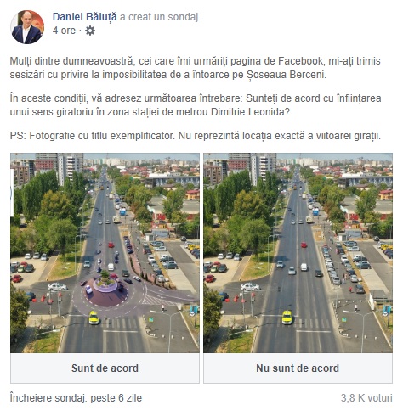Click Încheiere sondaj: peste 6 zile text
The height and width of the screenshot is (416, 403).
click(x=76, y=398)
